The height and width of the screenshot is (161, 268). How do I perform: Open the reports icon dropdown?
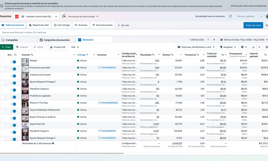(x=244, y=47)
